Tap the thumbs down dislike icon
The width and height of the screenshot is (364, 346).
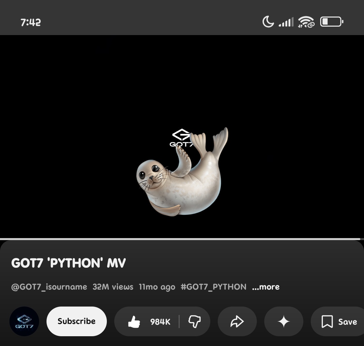(194, 322)
